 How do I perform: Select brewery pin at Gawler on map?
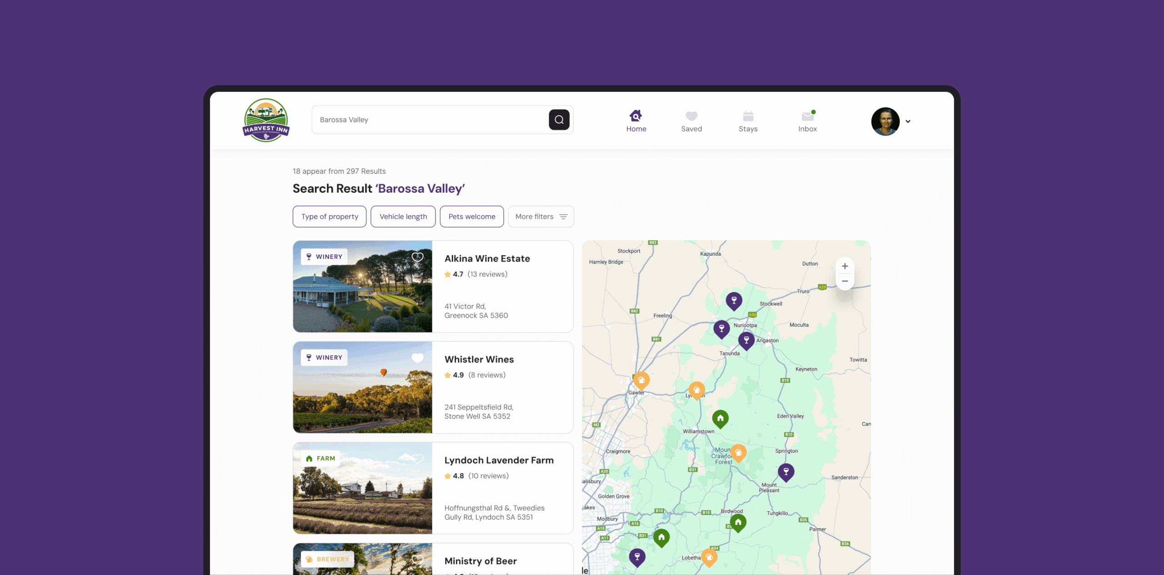pos(641,381)
